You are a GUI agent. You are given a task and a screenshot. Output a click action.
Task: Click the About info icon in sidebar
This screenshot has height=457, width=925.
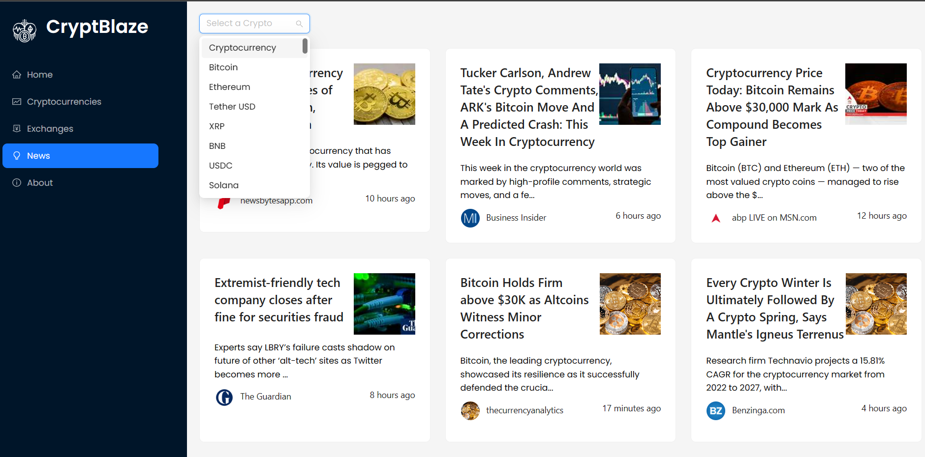[17, 183]
